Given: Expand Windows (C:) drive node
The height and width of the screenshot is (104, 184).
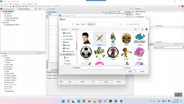Looking at the screenshot, I should point(62,51).
